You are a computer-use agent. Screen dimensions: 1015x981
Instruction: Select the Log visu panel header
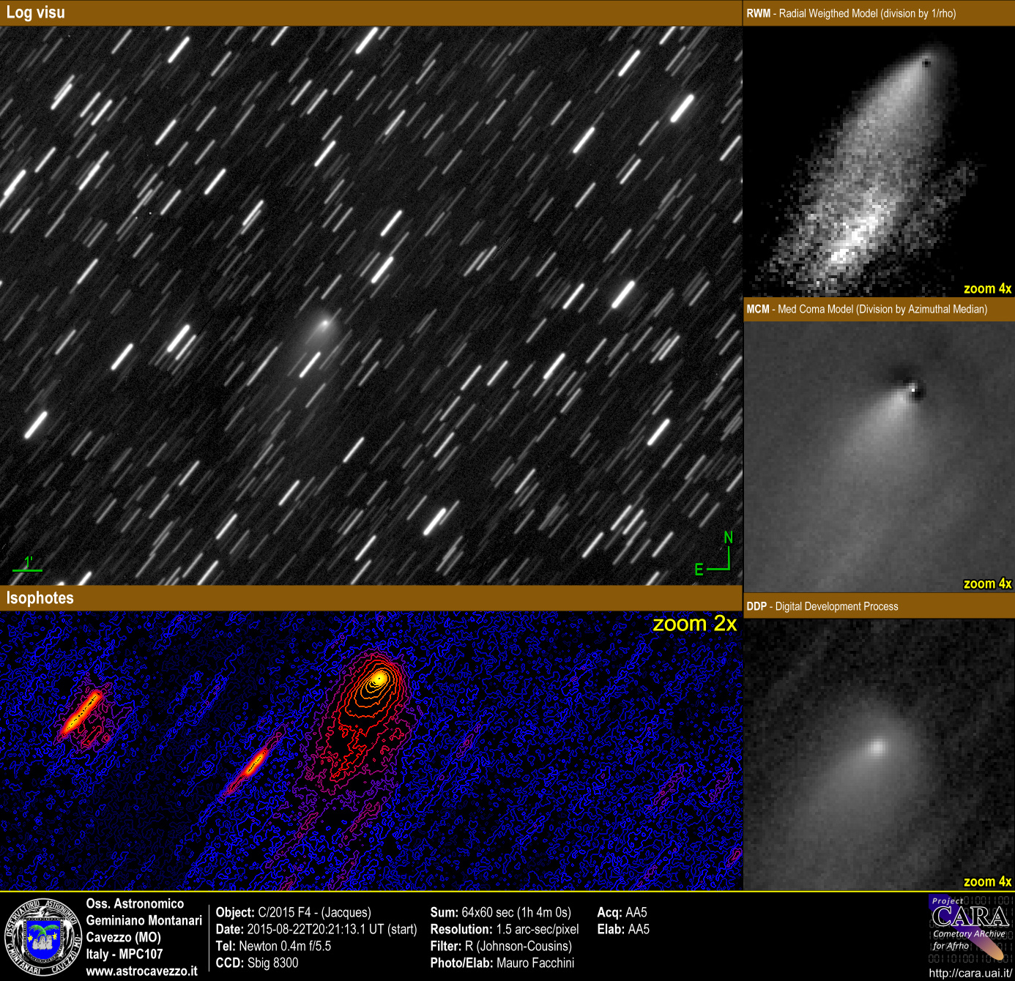point(35,12)
